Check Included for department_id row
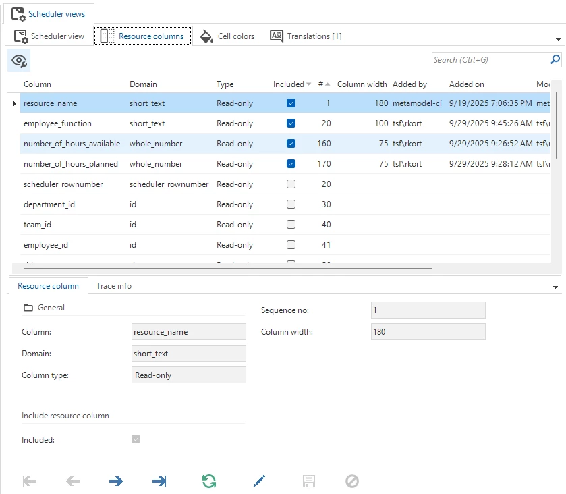Viewport: 566px width, 494px height. (x=291, y=204)
